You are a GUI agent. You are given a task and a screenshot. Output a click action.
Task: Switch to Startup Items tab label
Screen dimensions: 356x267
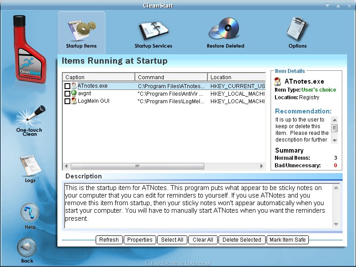pos(81,46)
